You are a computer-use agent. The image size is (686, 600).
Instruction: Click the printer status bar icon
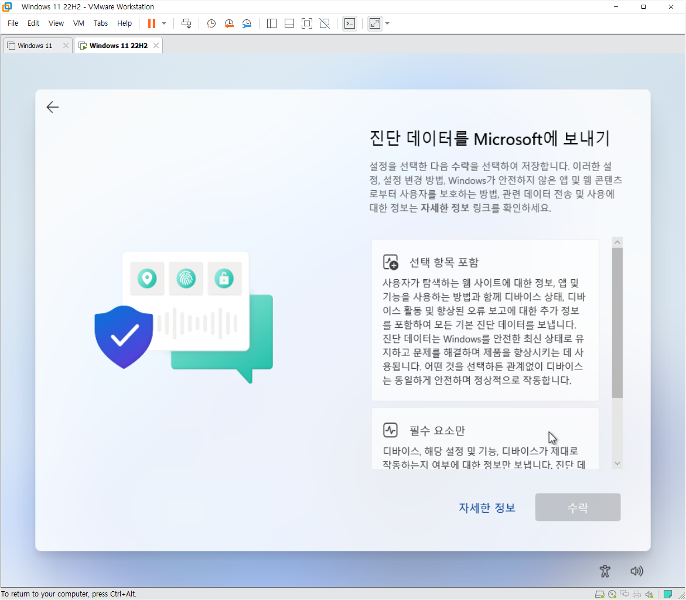637,594
